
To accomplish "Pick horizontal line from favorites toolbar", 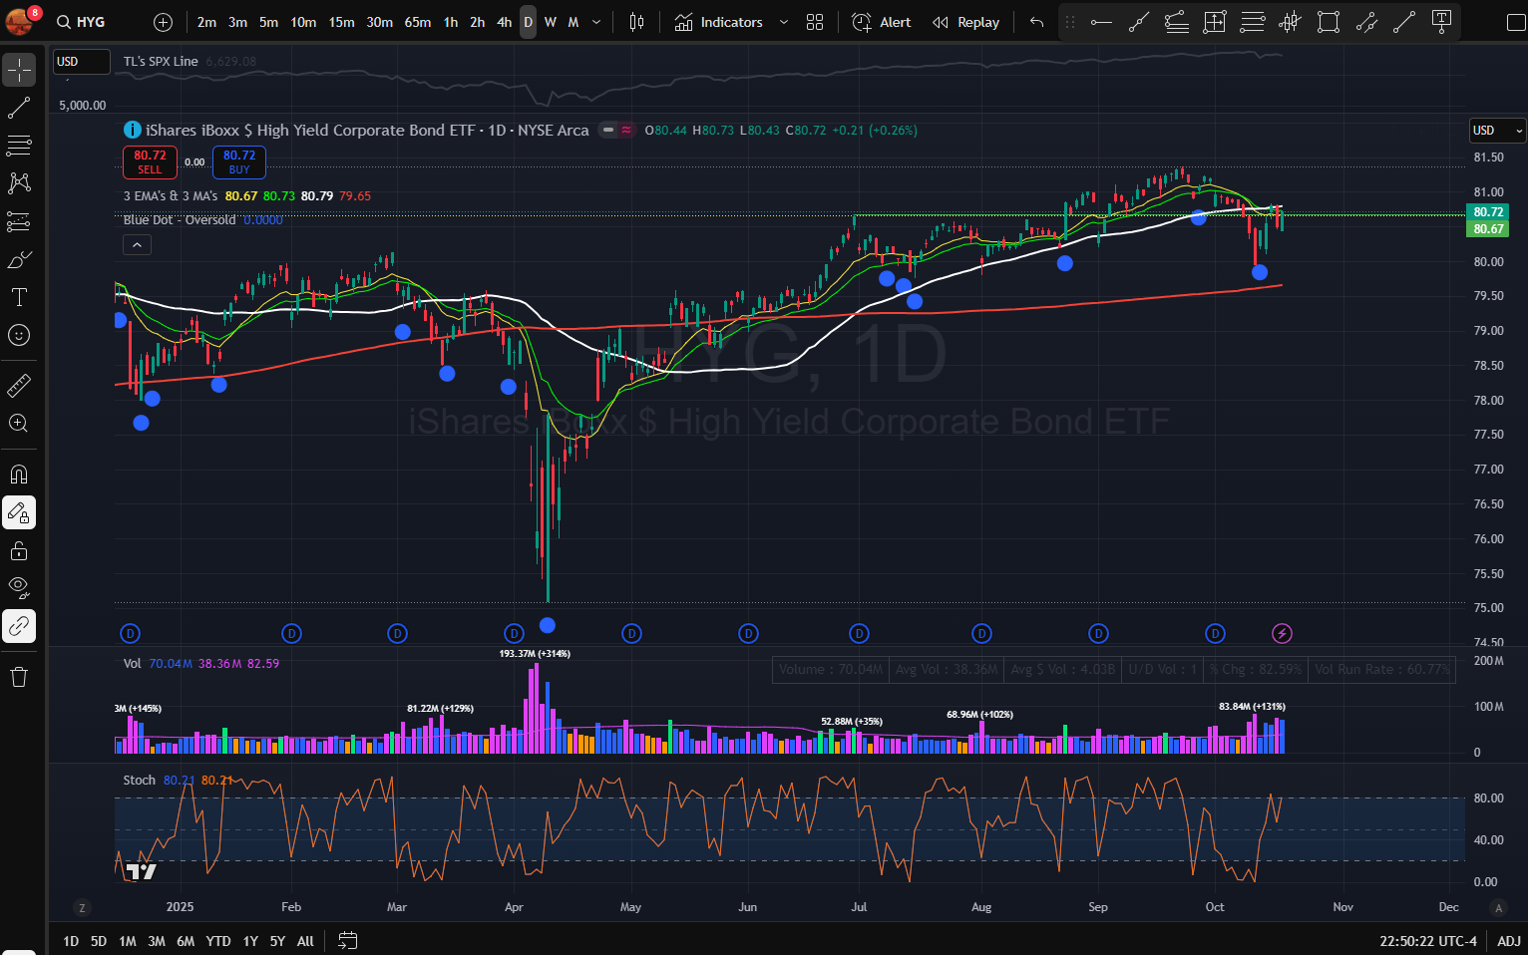I will (x=1101, y=22).
